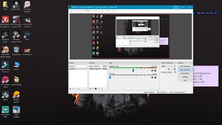Select Game Capture 2 source row
This screenshot has width=222, height=125.
coord(98,66)
